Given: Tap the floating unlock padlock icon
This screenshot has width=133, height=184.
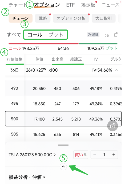Looking at the screenshot, I should (112, 126).
